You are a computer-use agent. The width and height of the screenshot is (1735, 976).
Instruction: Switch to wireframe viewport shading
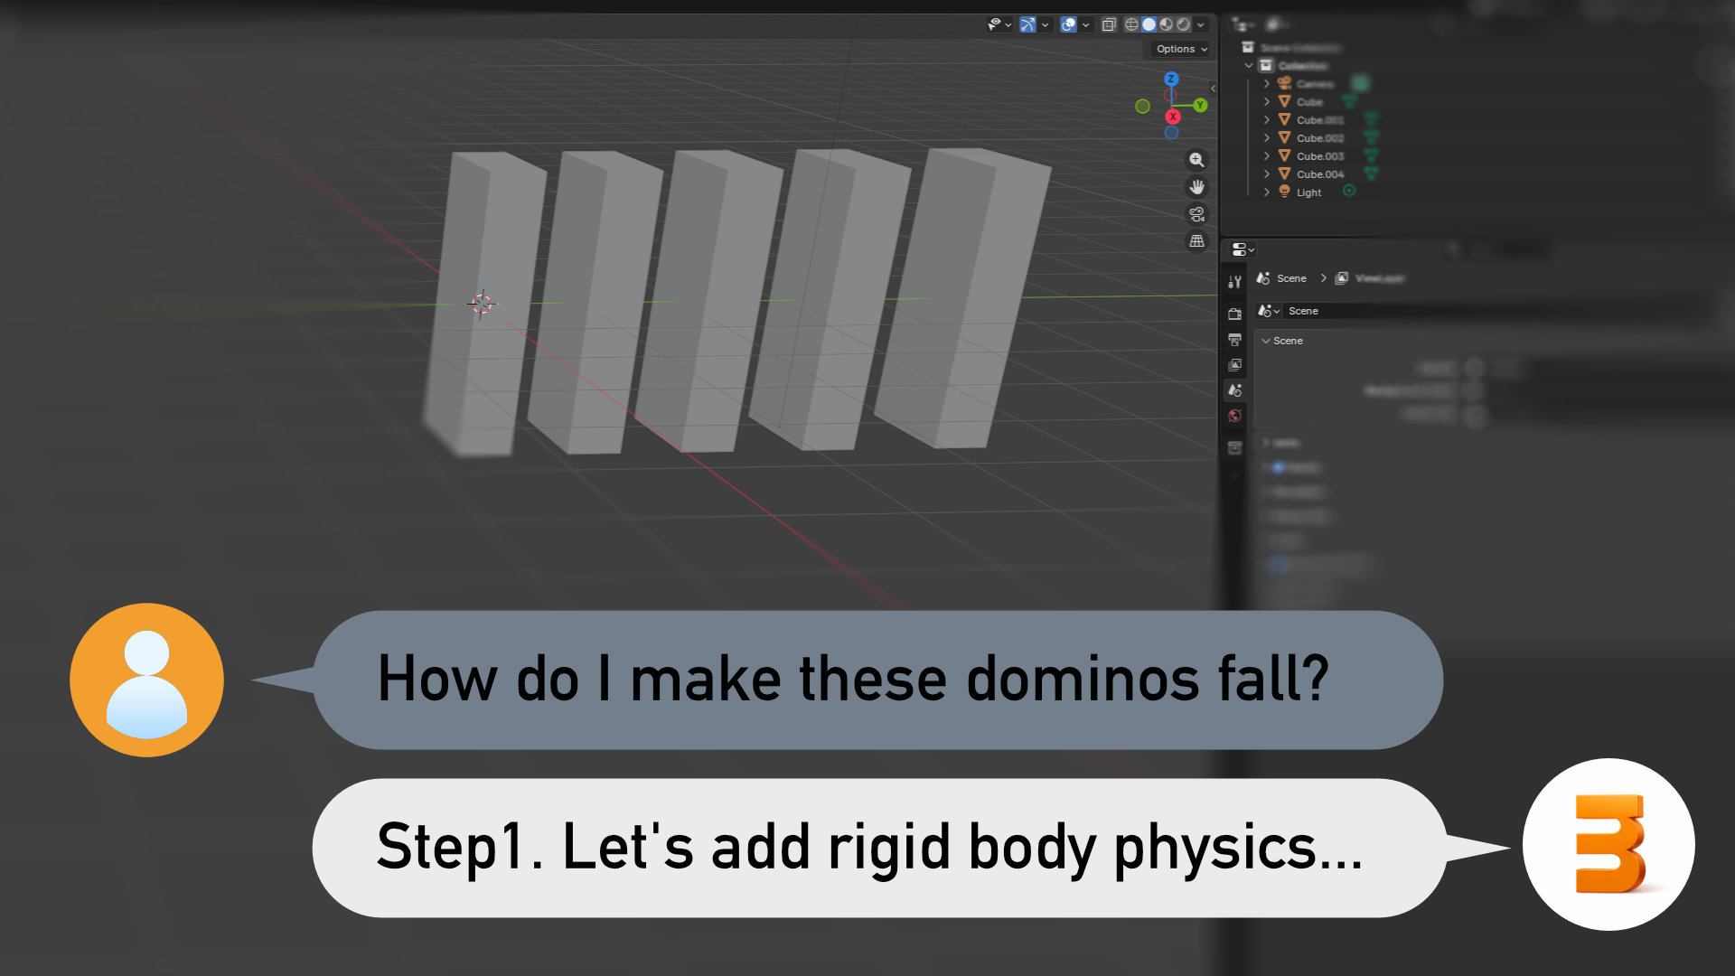click(1131, 24)
